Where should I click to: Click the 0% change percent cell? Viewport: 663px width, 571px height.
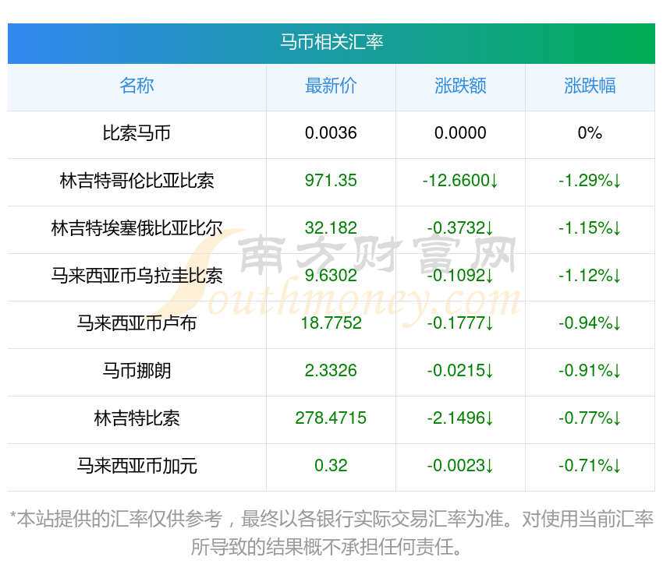click(x=590, y=133)
